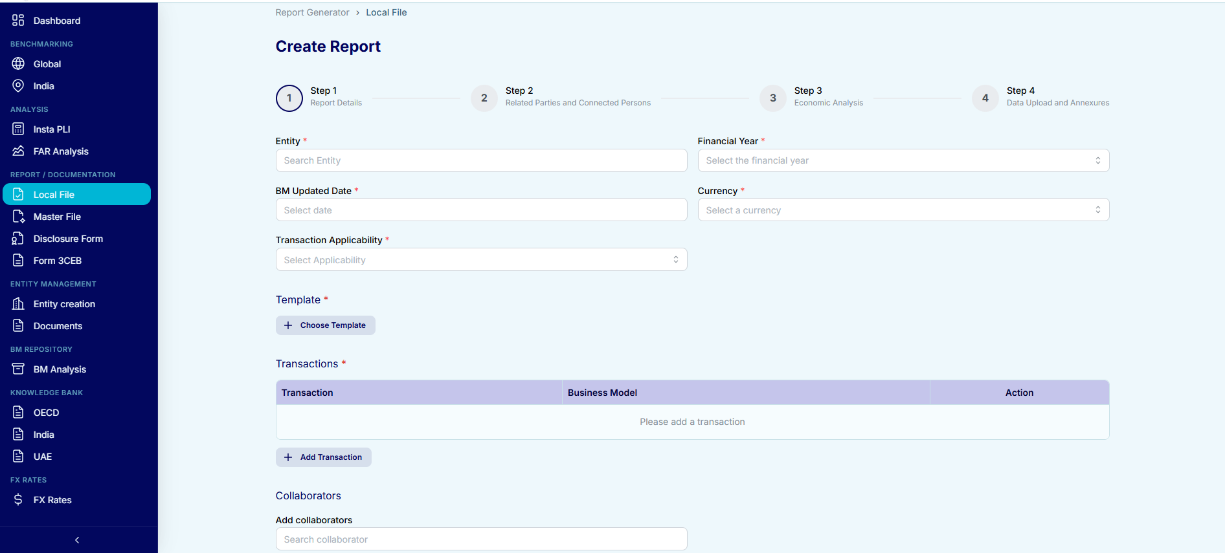Click the Local File breadcrumb

(x=387, y=12)
